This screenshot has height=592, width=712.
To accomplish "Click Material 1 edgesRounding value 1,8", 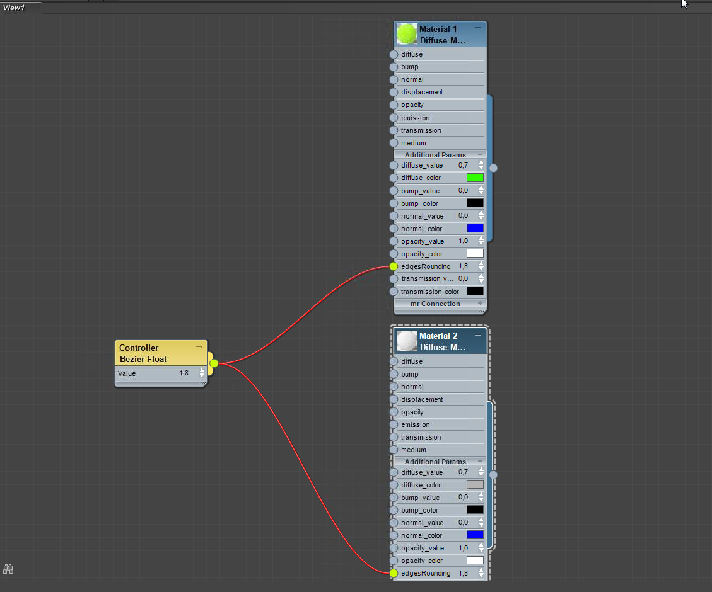I will point(463,266).
